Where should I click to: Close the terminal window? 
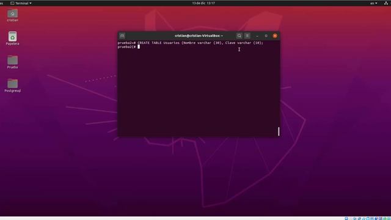[x=275, y=35]
